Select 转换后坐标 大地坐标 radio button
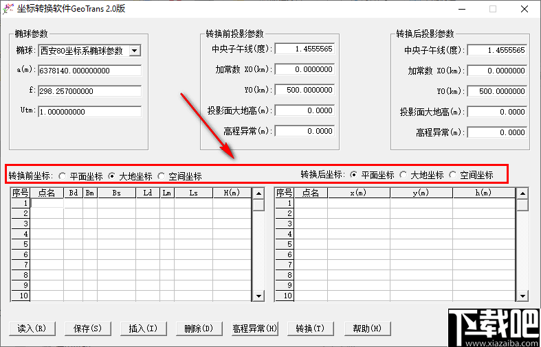Screen dimensions: 541x347 click(x=403, y=175)
